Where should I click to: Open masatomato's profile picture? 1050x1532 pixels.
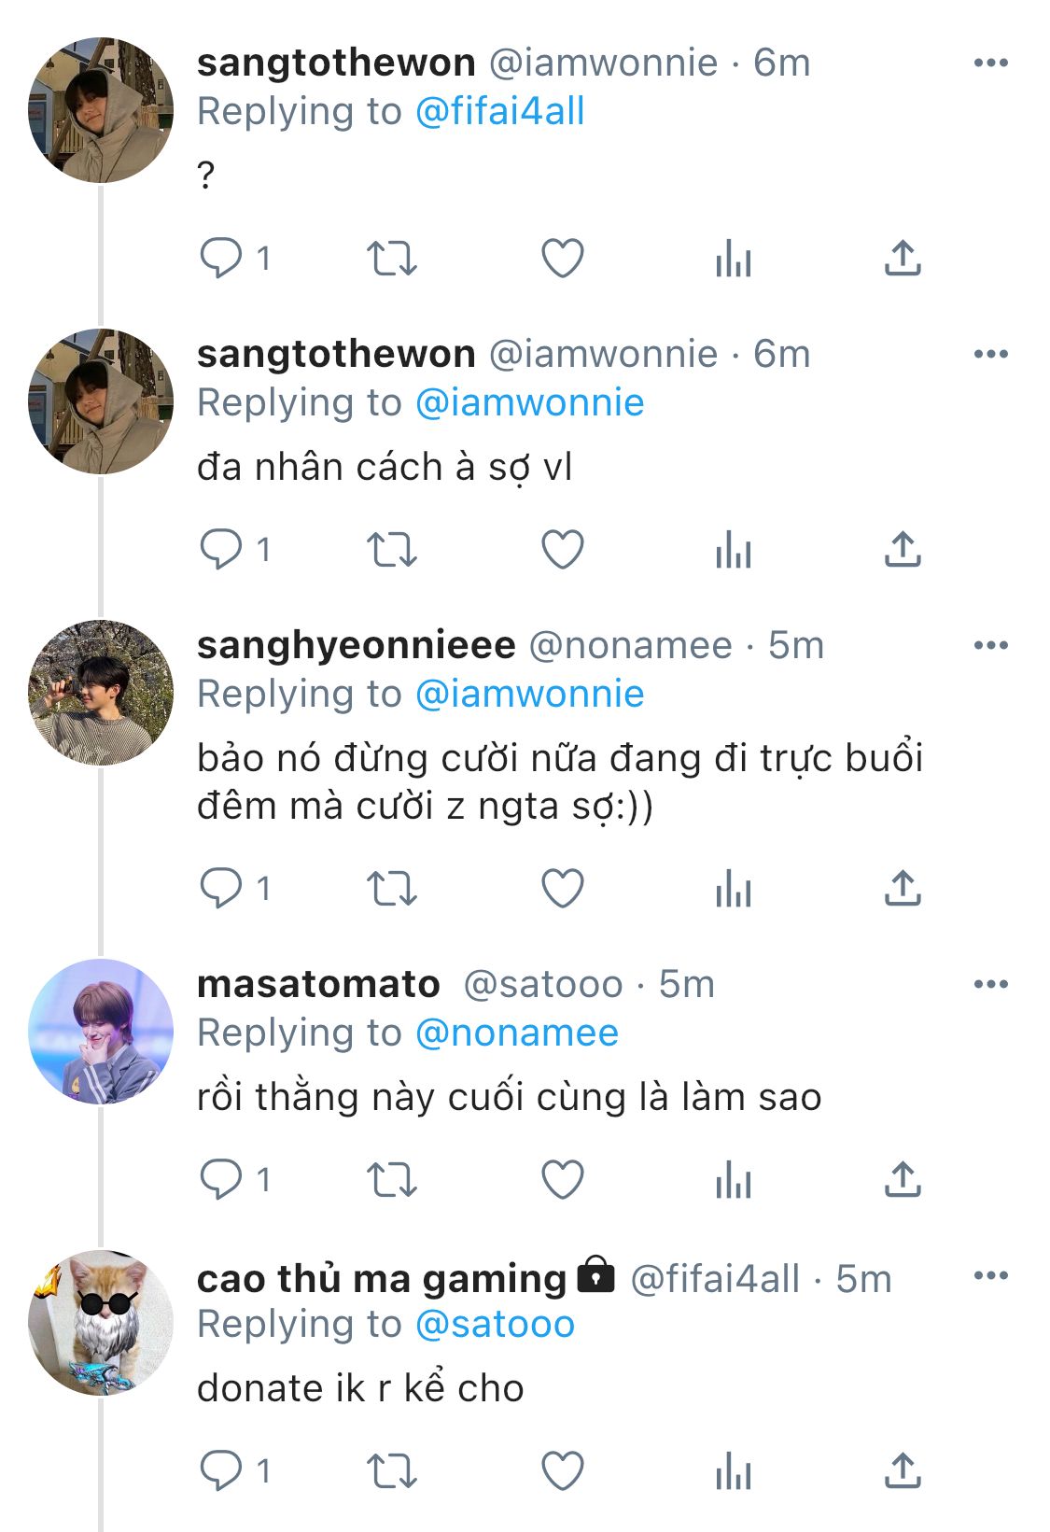(x=101, y=1032)
